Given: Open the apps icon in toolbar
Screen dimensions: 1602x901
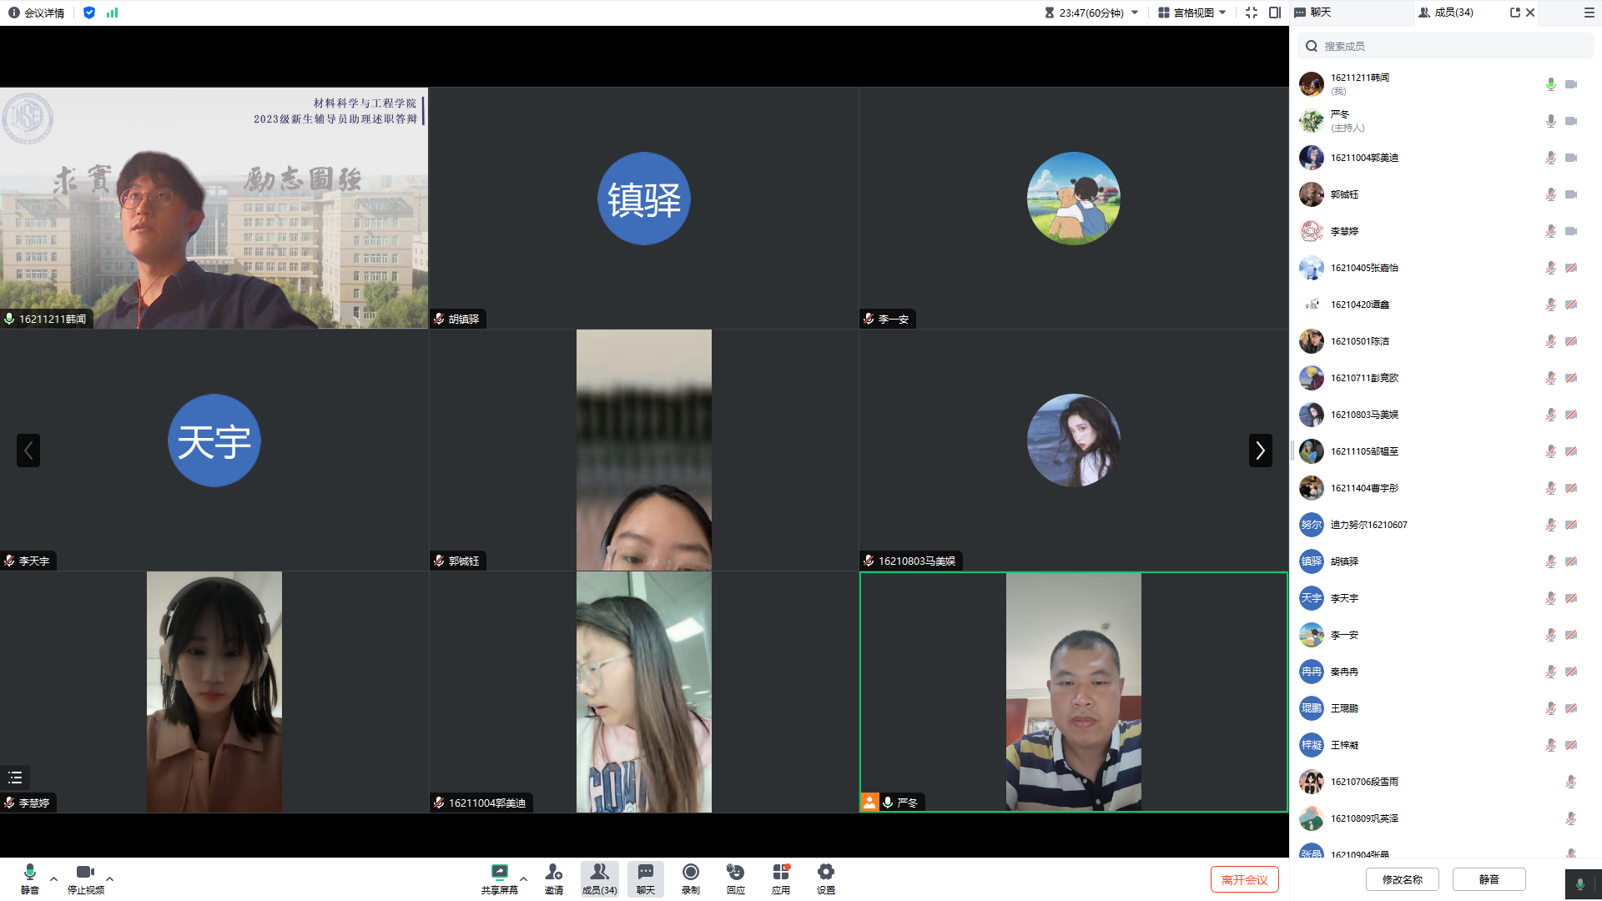Looking at the screenshot, I should tap(780, 873).
